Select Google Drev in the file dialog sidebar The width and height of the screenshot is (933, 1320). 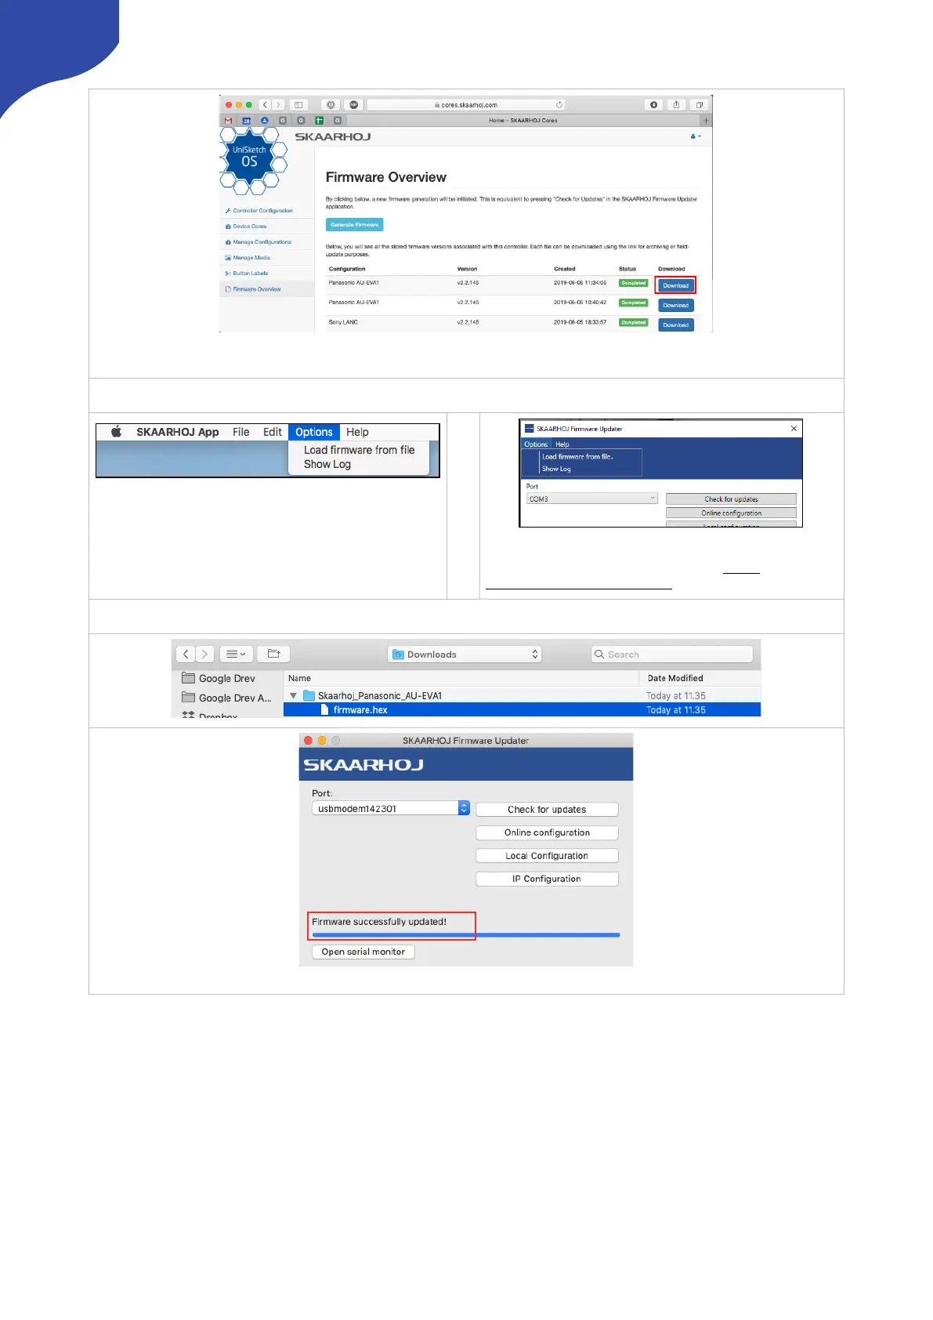pyautogui.click(x=219, y=679)
